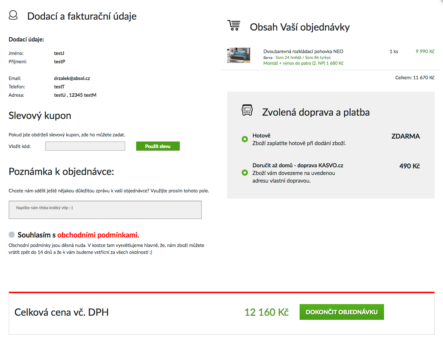
Task: Open the sofa product thumbnail
Action: [238, 55]
